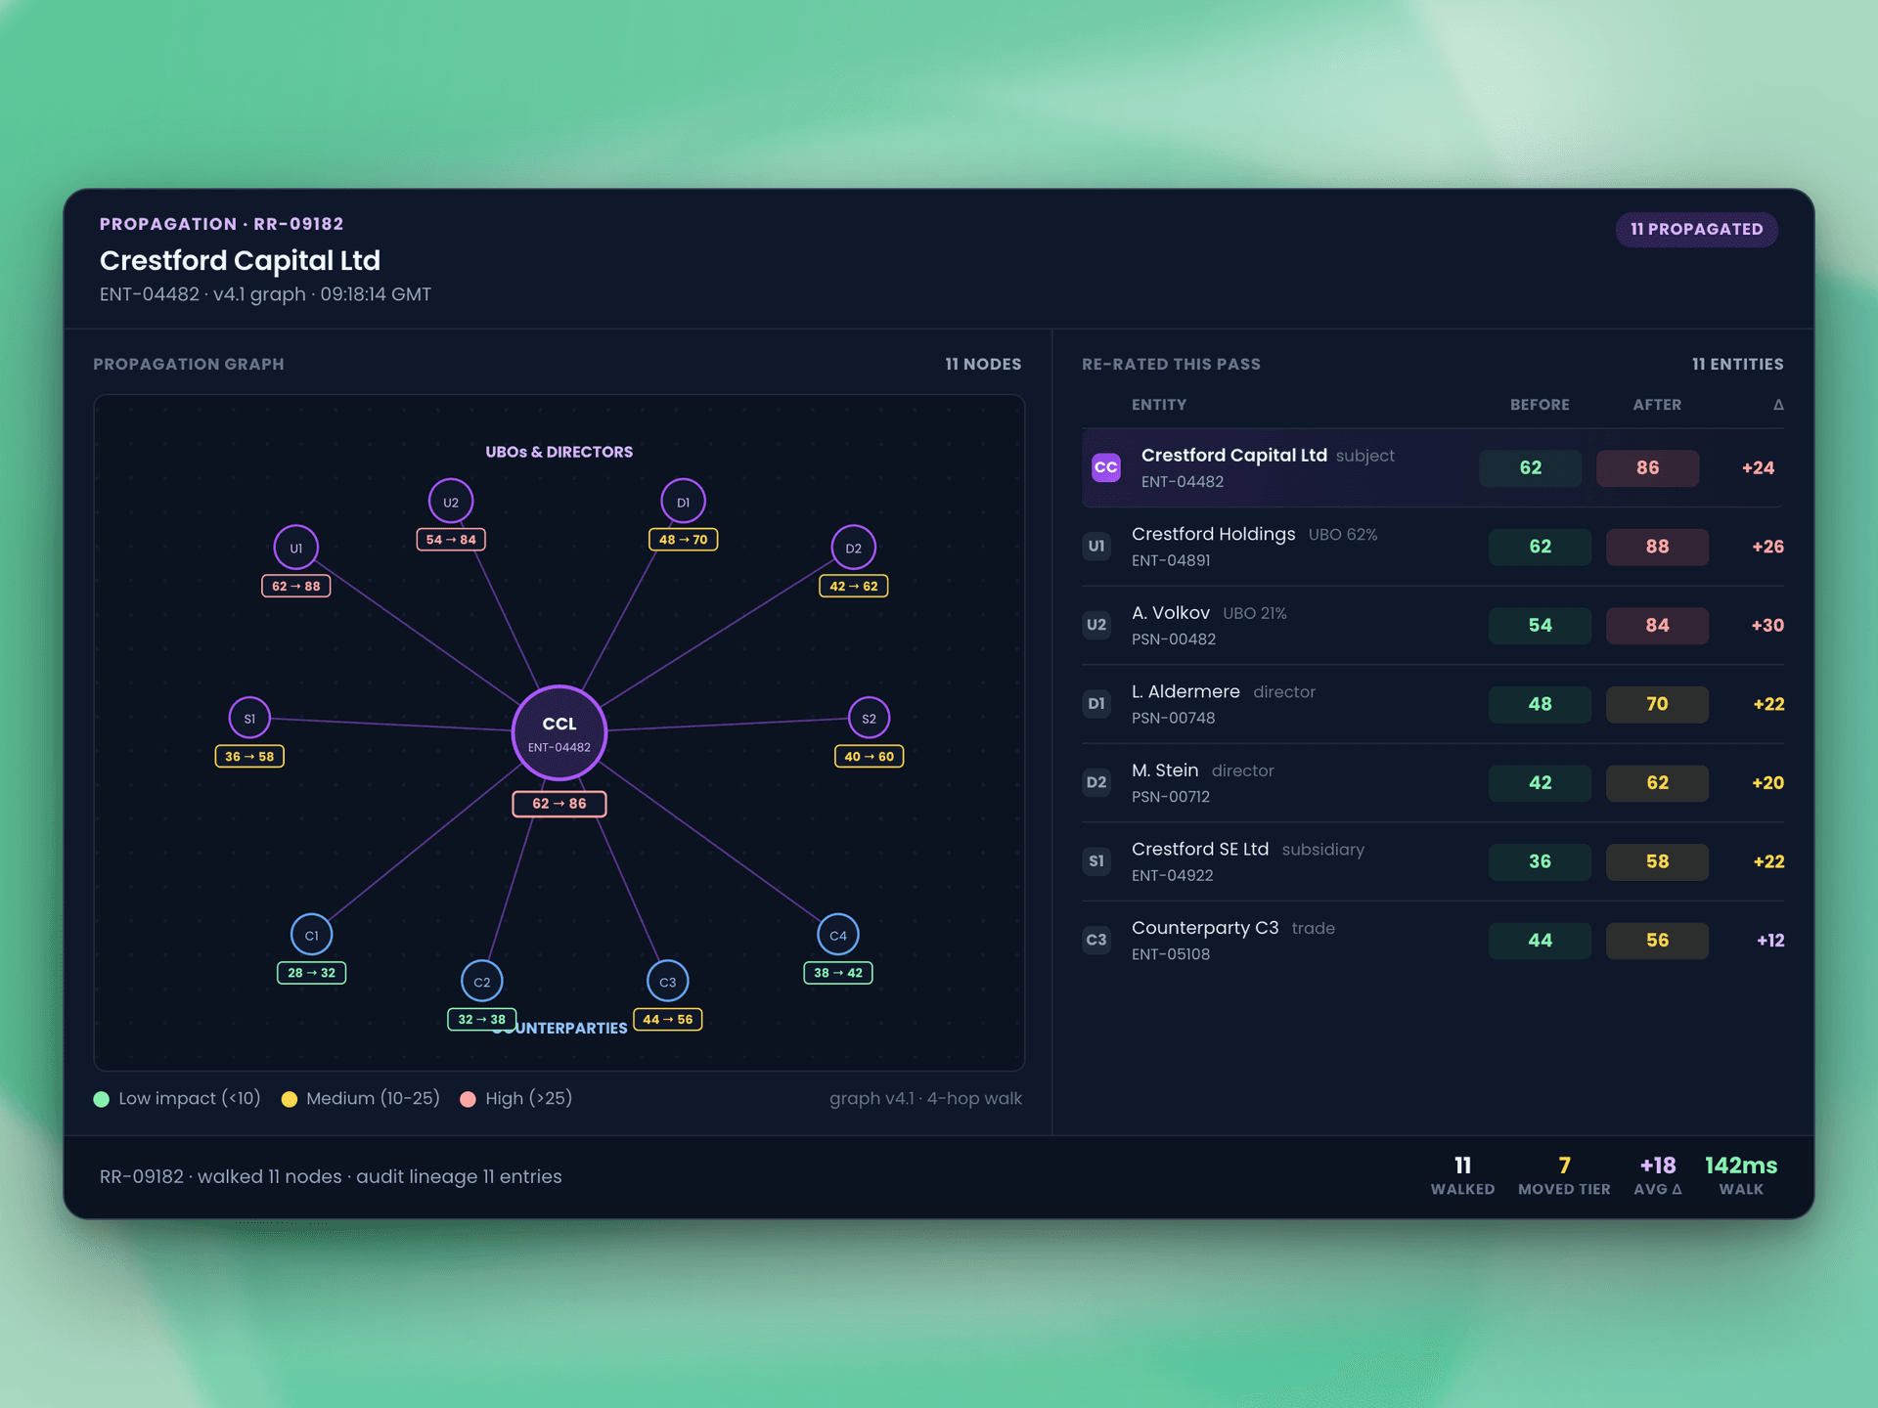
Task: Click the S1 subsidiary node
Action: [x=249, y=718]
